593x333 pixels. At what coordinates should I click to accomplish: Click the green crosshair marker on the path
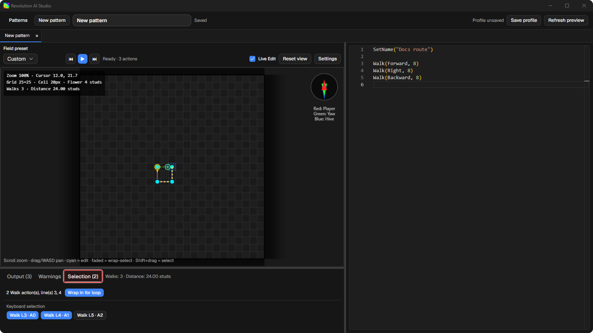pos(168,167)
